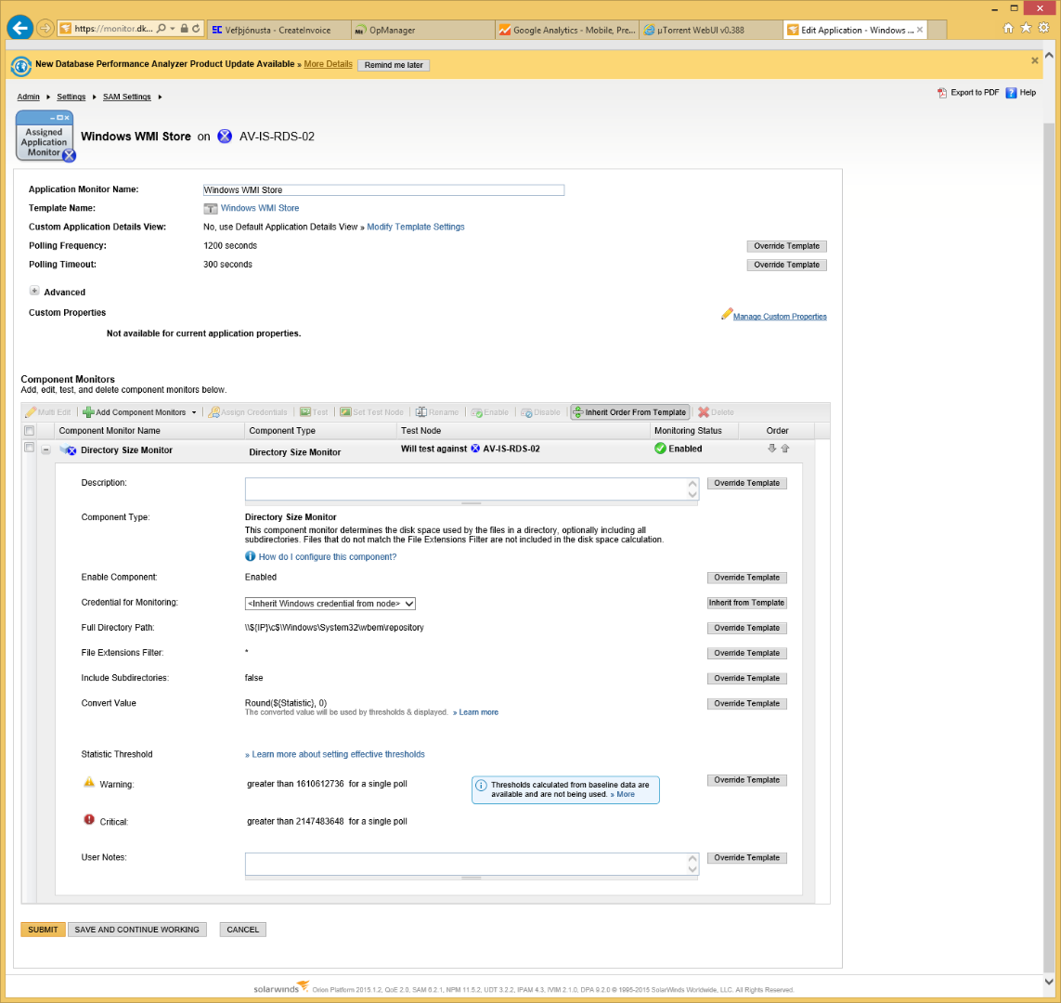Click the Rename toolbar item
1061x1003 pixels.
437,412
